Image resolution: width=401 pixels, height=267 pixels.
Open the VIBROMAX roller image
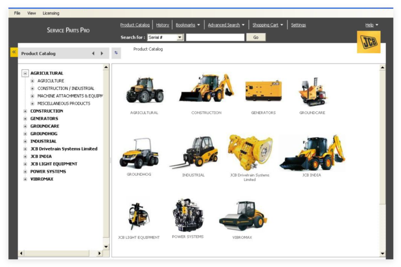[243, 216]
